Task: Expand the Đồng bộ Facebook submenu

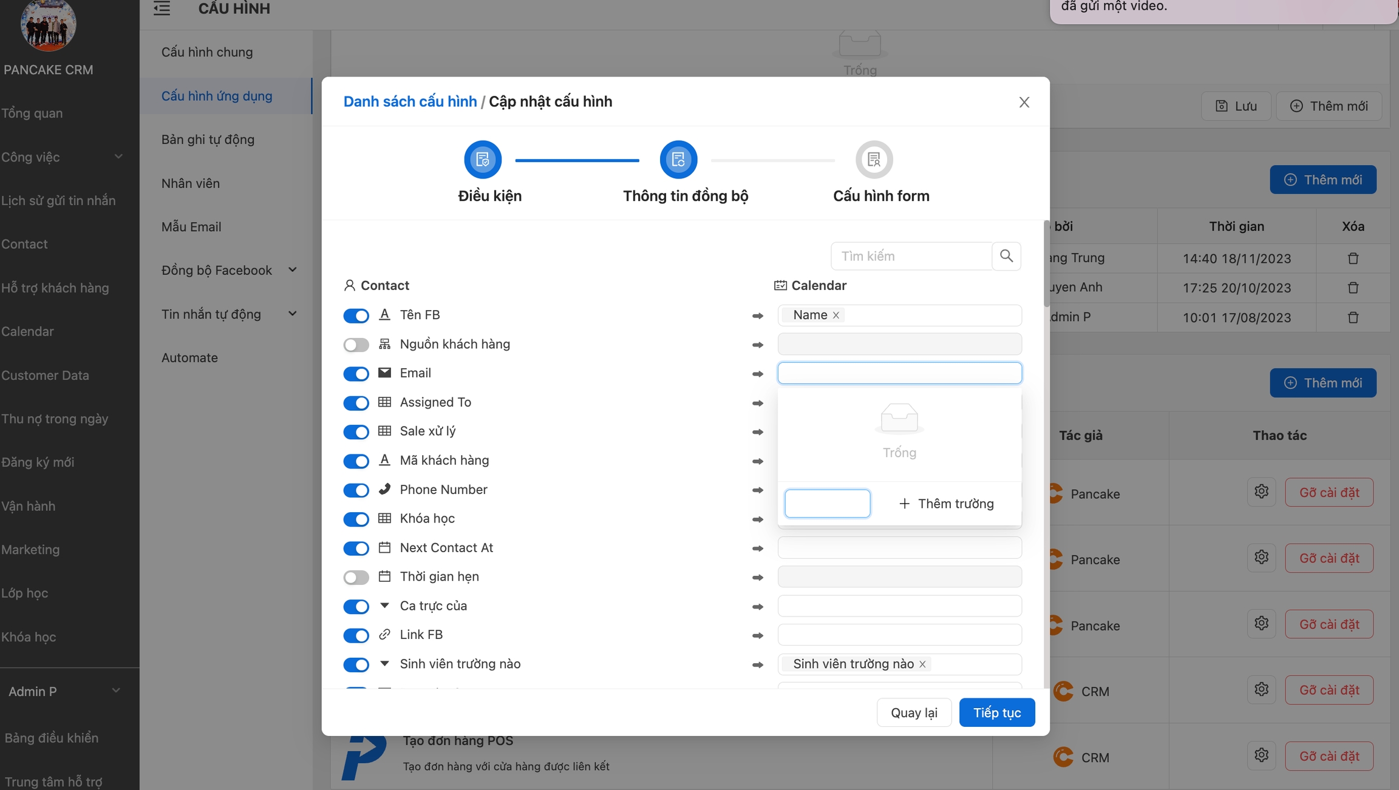Action: coord(292,270)
